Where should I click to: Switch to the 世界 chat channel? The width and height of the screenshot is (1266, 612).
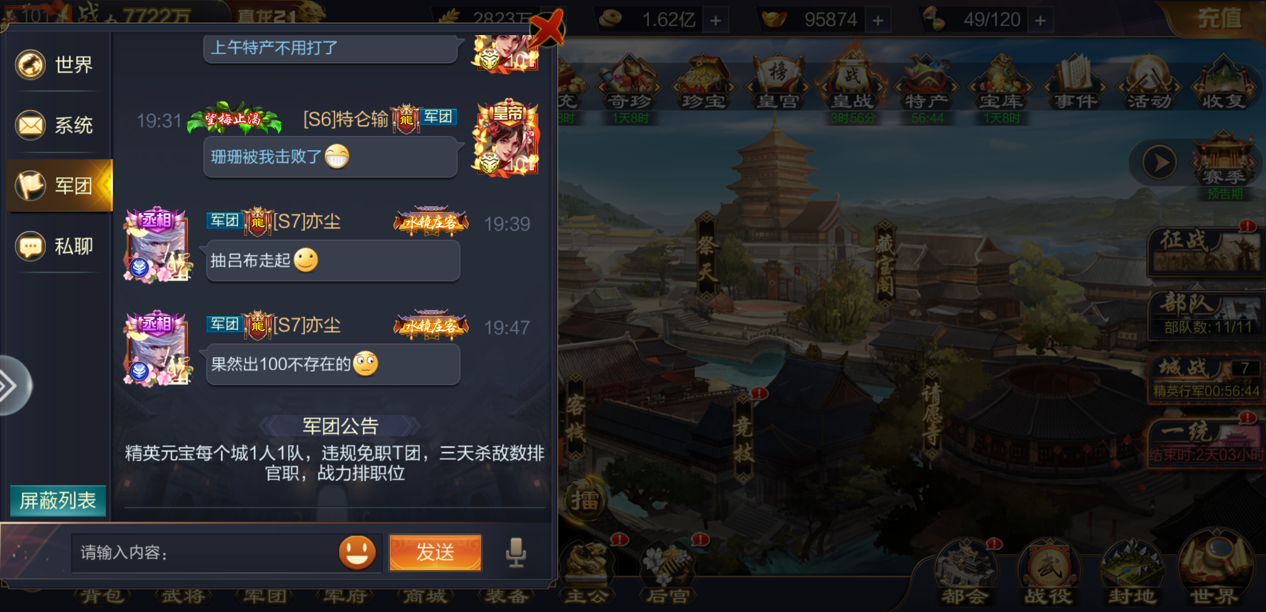pyautogui.click(x=57, y=65)
